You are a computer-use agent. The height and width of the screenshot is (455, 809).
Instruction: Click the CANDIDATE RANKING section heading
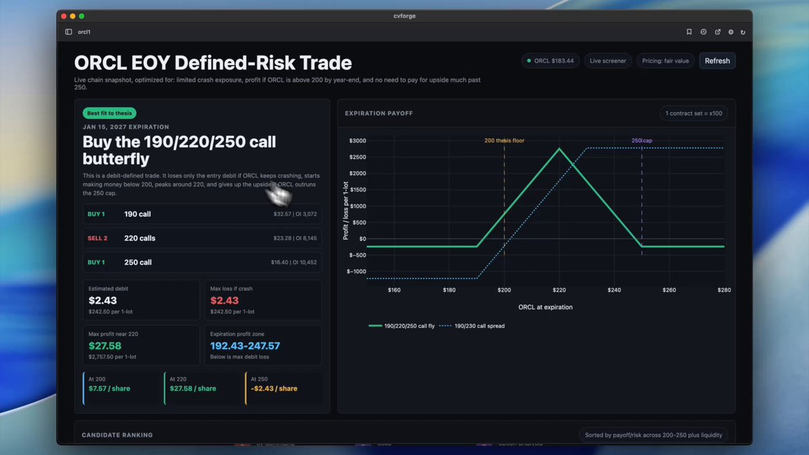(x=117, y=435)
